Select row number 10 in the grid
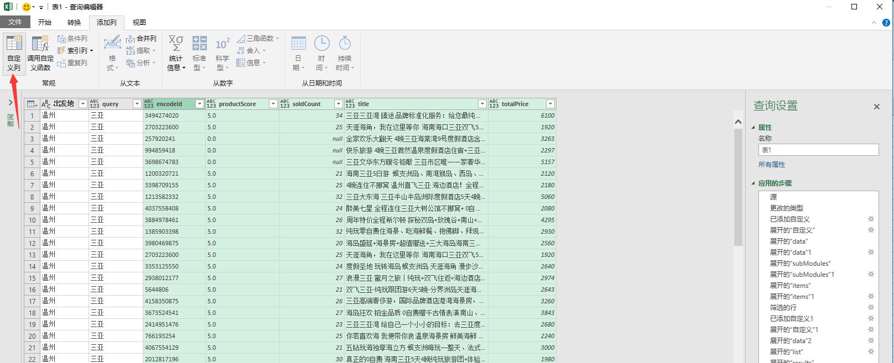Viewport: 894px width, 363px height. click(32, 220)
